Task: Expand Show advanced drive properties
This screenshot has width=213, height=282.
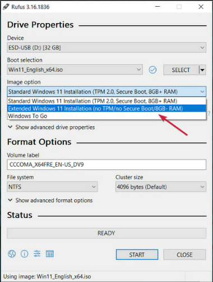Action: [52, 127]
